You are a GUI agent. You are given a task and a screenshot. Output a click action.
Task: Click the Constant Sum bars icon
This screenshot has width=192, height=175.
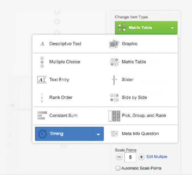42,115
